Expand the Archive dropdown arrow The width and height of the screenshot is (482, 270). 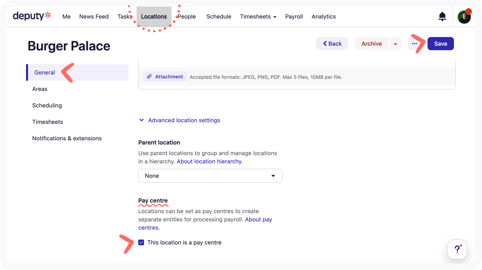pyautogui.click(x=395, y=44)
